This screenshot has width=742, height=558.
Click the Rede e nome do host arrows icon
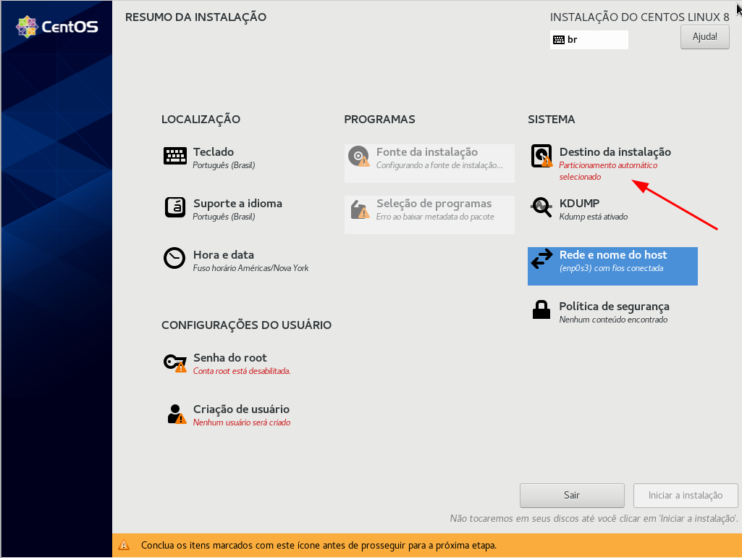pyautogui.click(x=541, y=259)
